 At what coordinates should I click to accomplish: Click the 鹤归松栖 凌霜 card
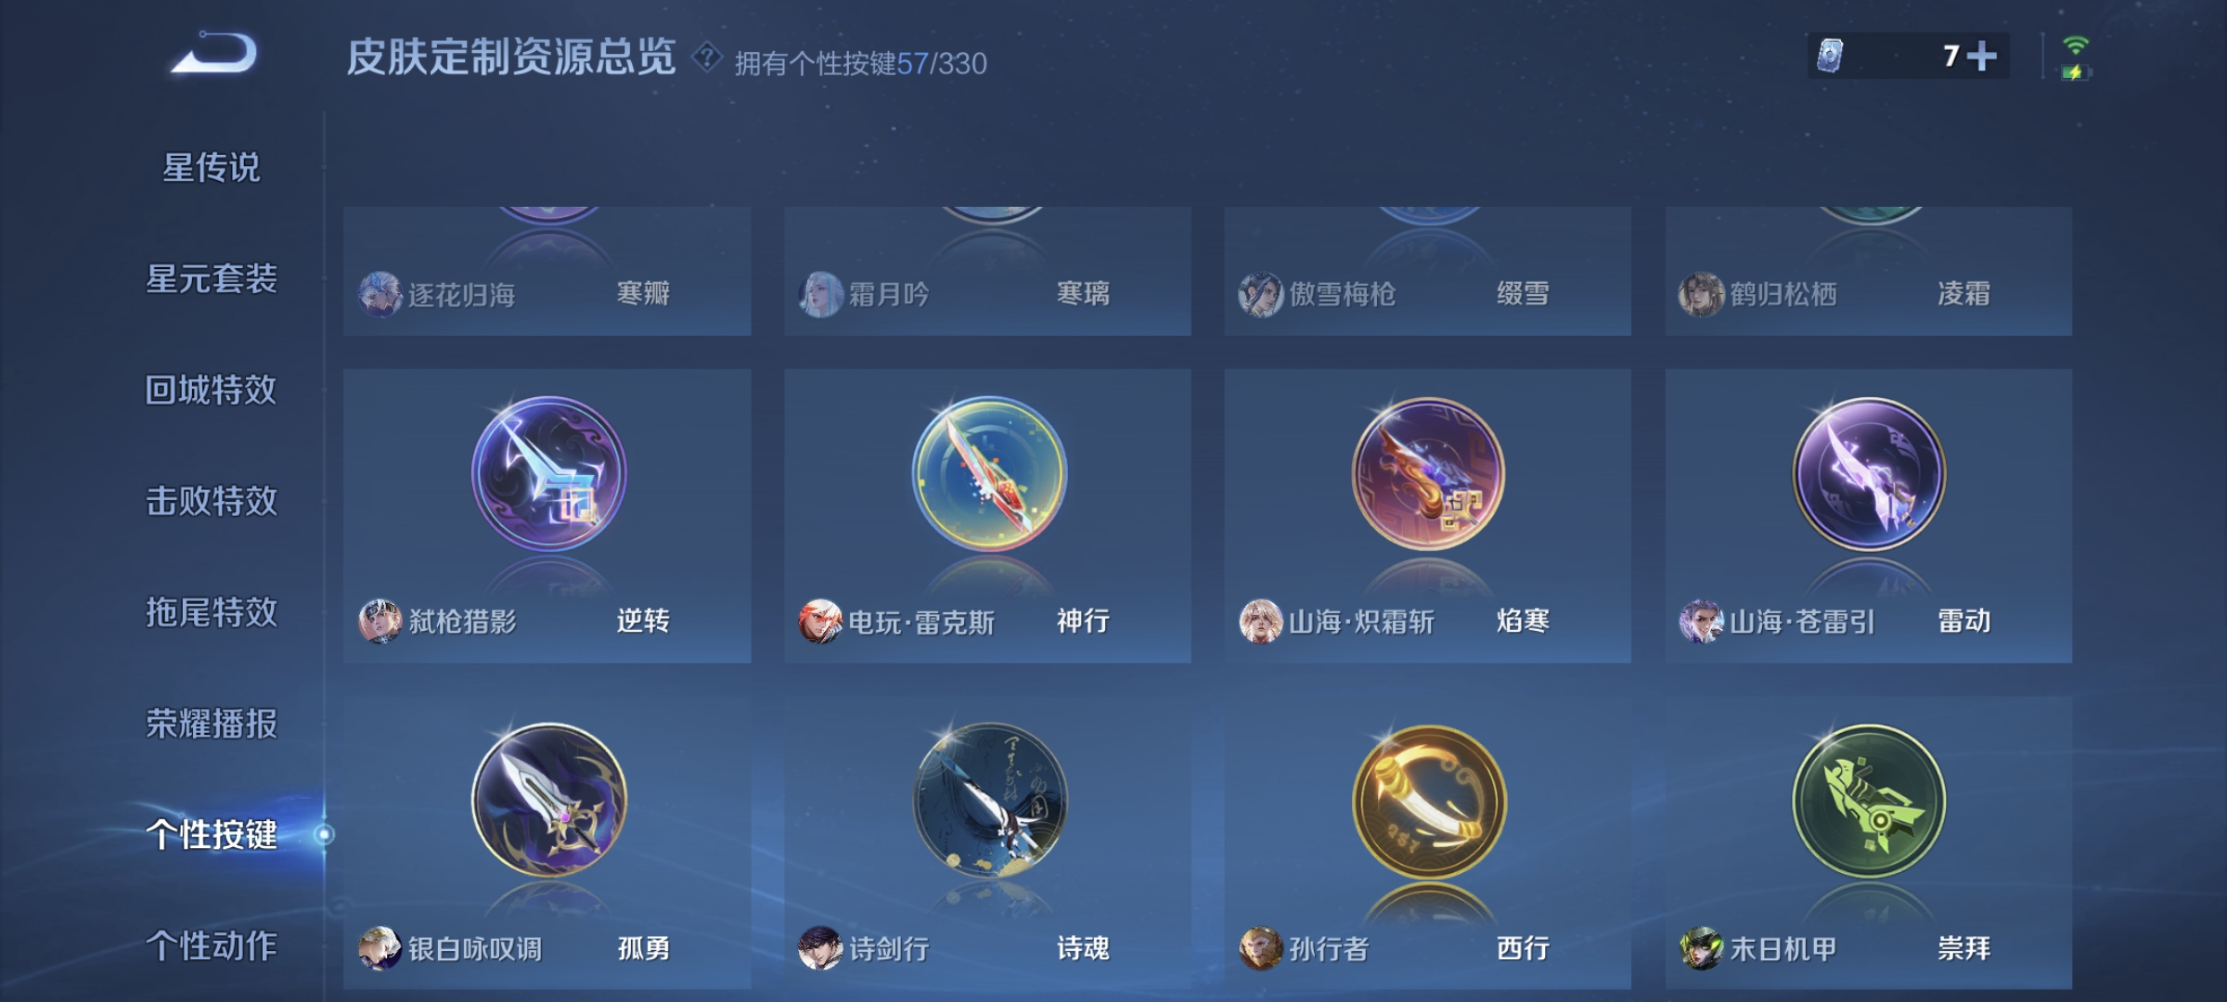pyautogui.click(x=1868, y=271)
